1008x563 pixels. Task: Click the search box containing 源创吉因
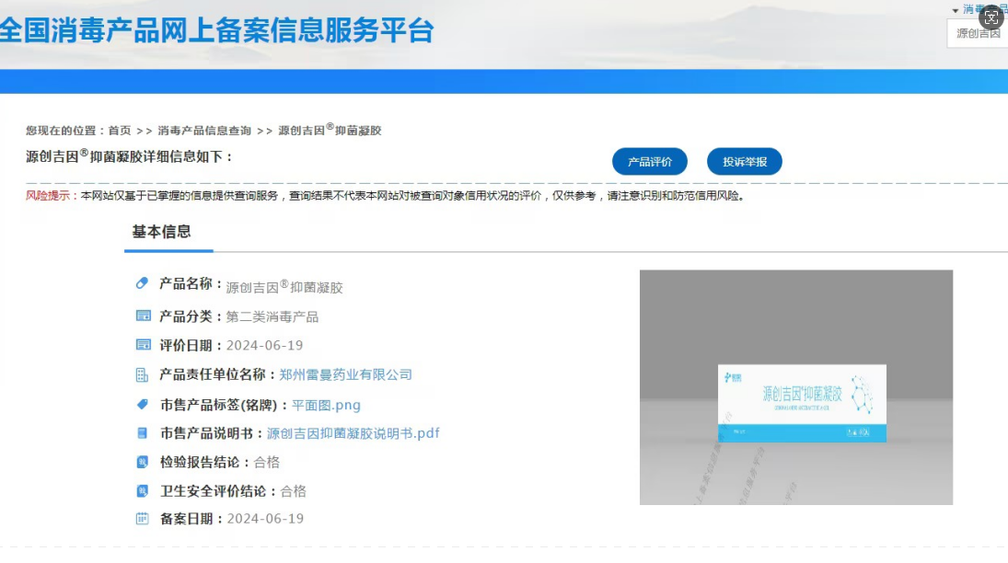tap(978, 34)
